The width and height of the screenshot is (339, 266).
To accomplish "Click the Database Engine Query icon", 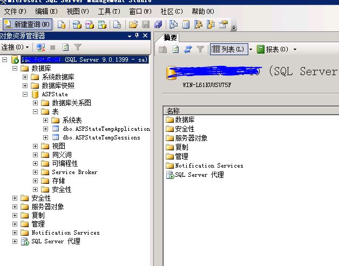I will click(62, 24).
